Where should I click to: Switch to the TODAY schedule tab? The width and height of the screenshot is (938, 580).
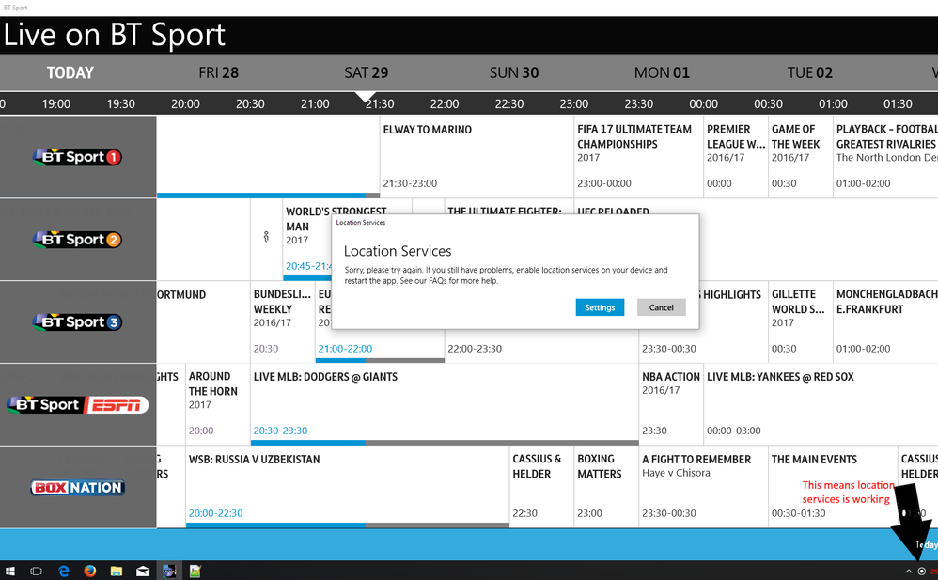point(70,73)
